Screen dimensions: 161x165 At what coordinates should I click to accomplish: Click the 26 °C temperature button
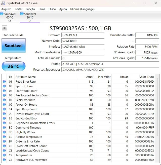(14, 66)
